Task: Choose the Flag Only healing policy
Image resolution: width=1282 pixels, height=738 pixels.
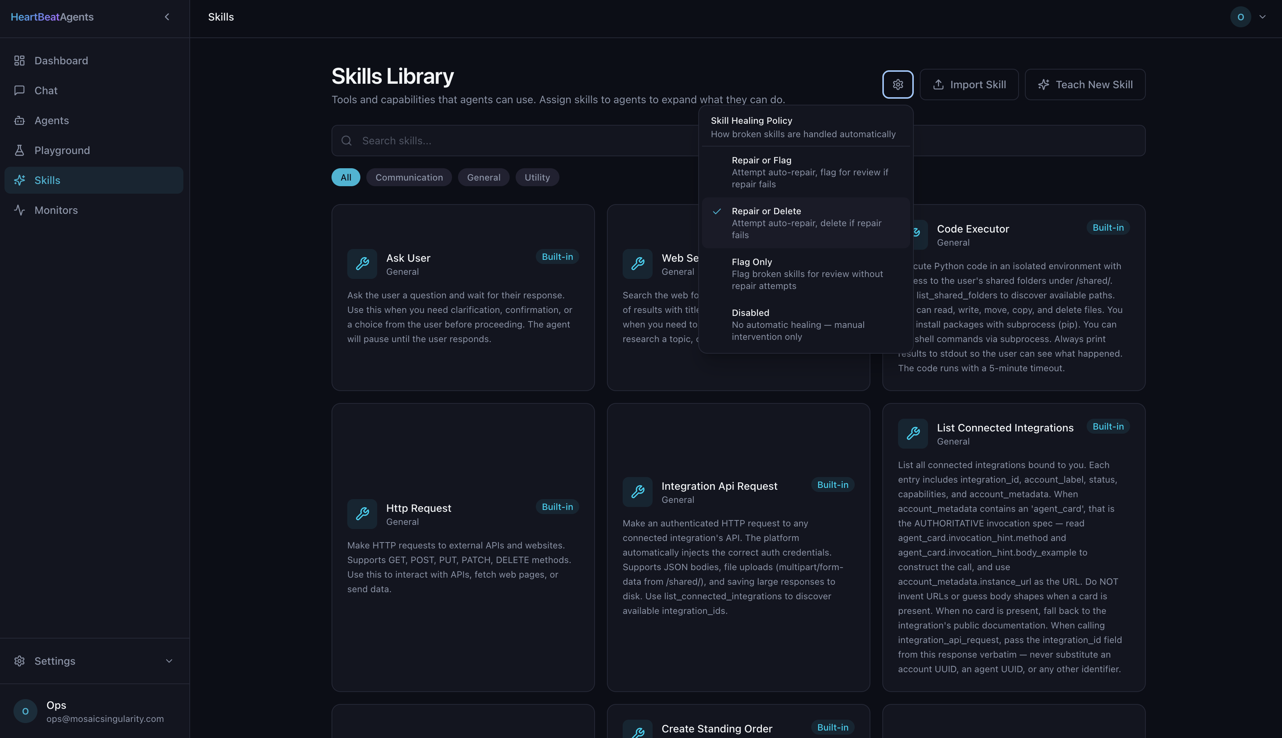Action: 806,274
